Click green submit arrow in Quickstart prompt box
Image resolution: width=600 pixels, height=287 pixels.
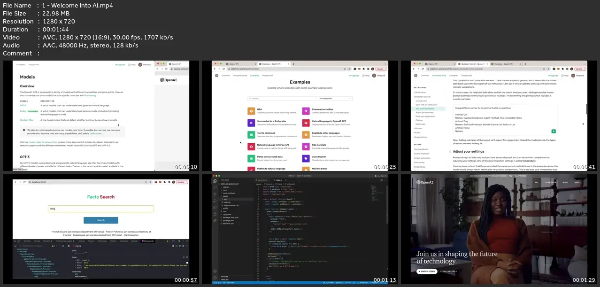(554, 131)
